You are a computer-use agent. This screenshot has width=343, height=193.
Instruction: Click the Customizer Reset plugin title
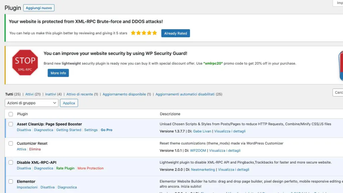pyautogui.click(x=32, y=143)
